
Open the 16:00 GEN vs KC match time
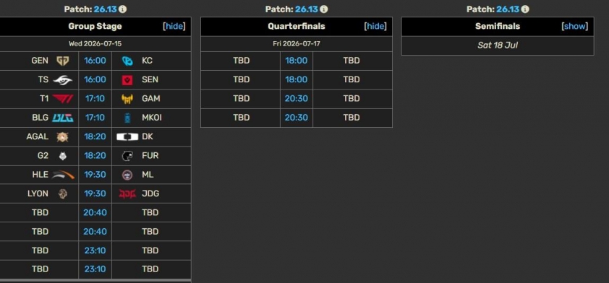coord(95,61)
